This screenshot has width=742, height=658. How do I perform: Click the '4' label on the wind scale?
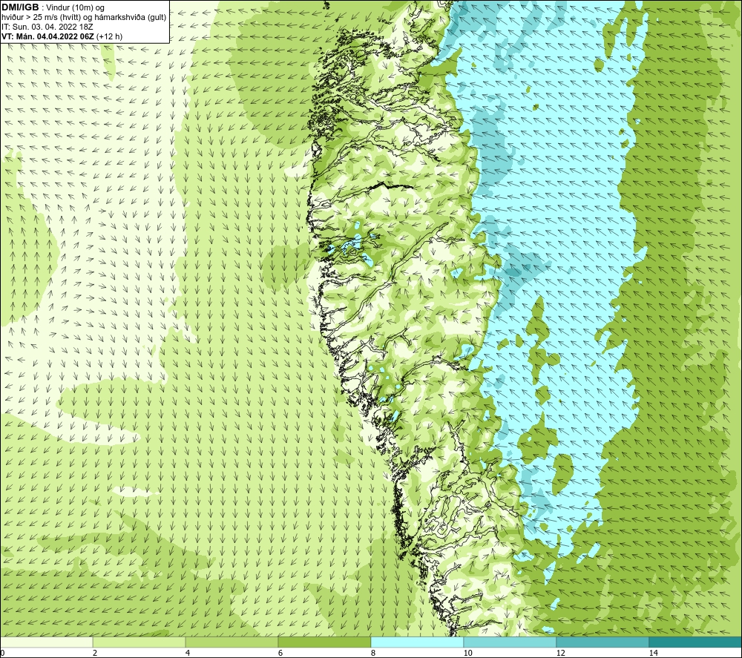pyautogui.click(x=188, y=654)
